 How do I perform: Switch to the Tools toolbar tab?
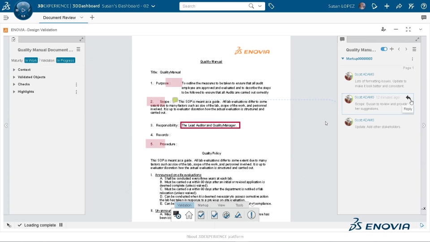click(239, 205)
